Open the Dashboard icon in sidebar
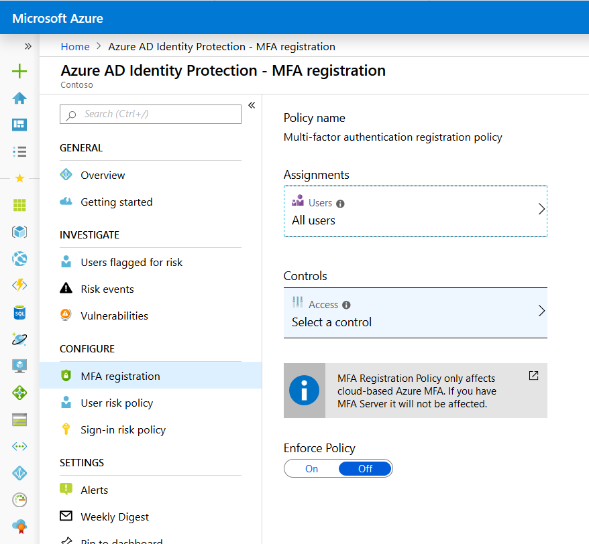589x544 pixels. tap(19, 125)
